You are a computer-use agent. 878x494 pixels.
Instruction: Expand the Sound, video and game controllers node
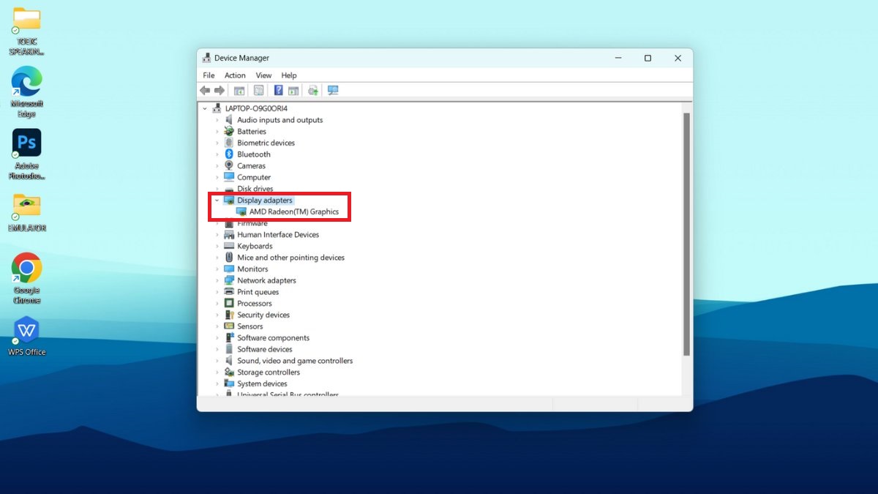(x=217, y=361)
